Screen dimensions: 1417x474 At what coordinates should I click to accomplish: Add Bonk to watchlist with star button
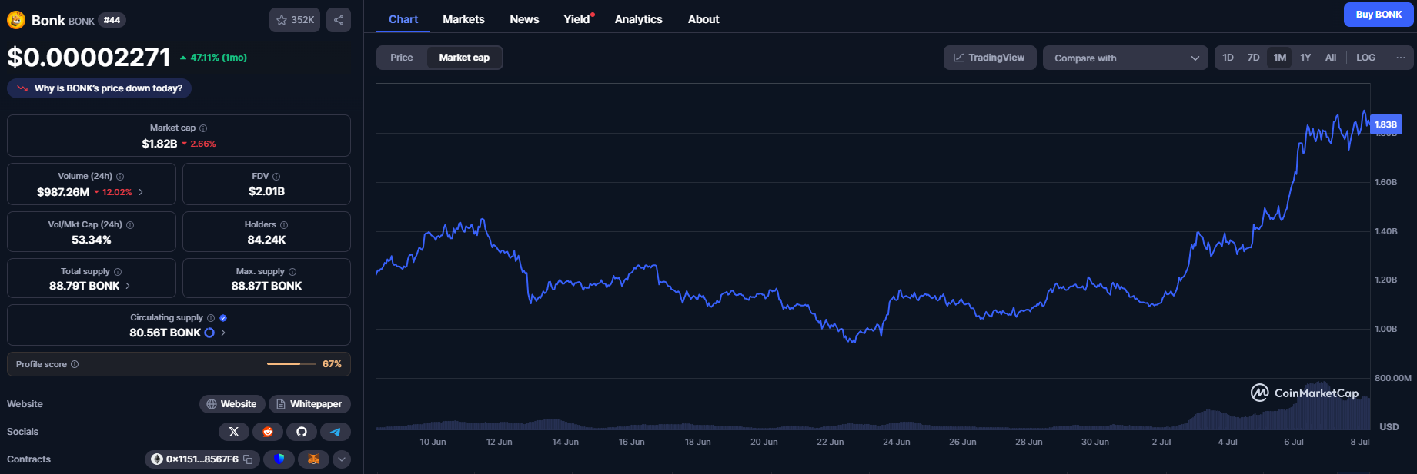(x=295, y=20)
